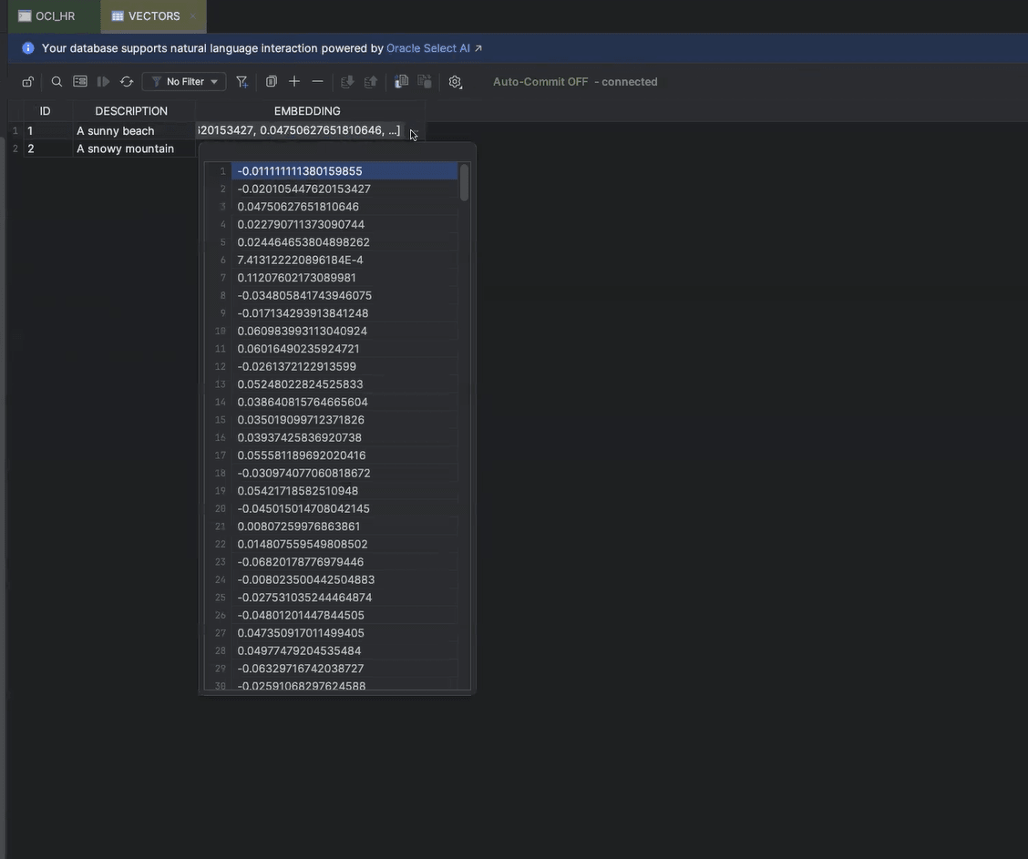This screenshot has height=859, width=1028.
Task: Click the commit changes database icon
Action: click(347, 82)
